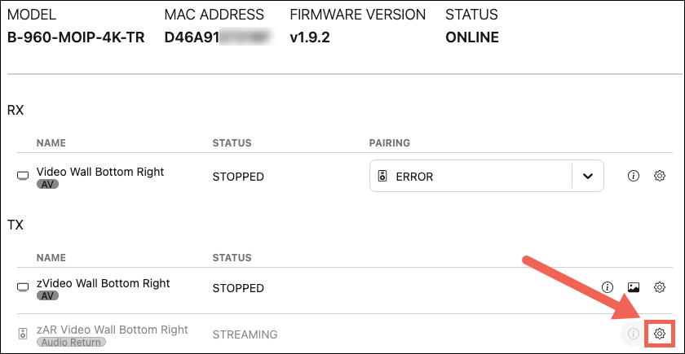Viewport: 685px width, 354px height.
Task: Click info icon for RX Video Wall Bottom Right
Action: pos(633,176)
